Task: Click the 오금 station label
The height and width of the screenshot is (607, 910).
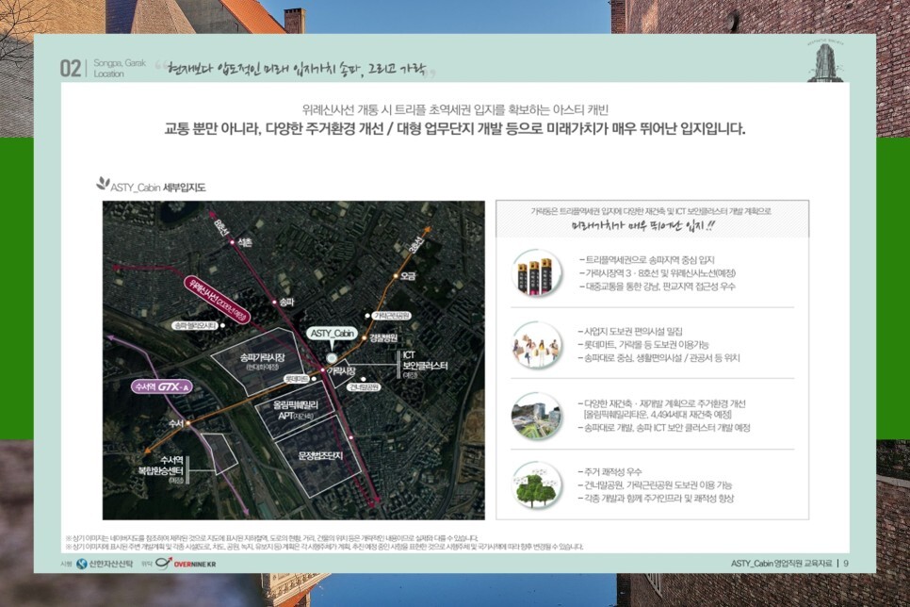Action: click(x=408, y=276)
